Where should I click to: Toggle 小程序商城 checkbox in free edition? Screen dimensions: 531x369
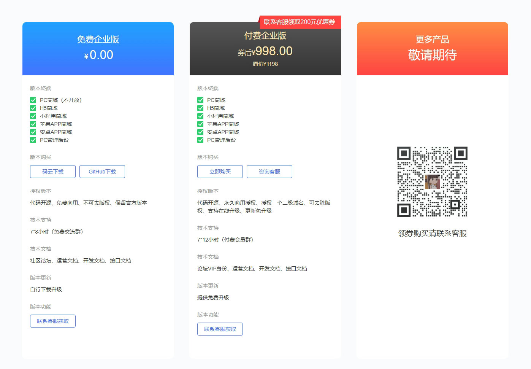pyautogui.click(x=33, y=116)
